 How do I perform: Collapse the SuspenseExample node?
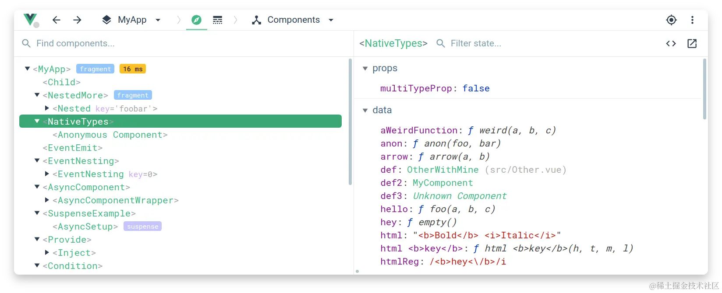(37, 213)
